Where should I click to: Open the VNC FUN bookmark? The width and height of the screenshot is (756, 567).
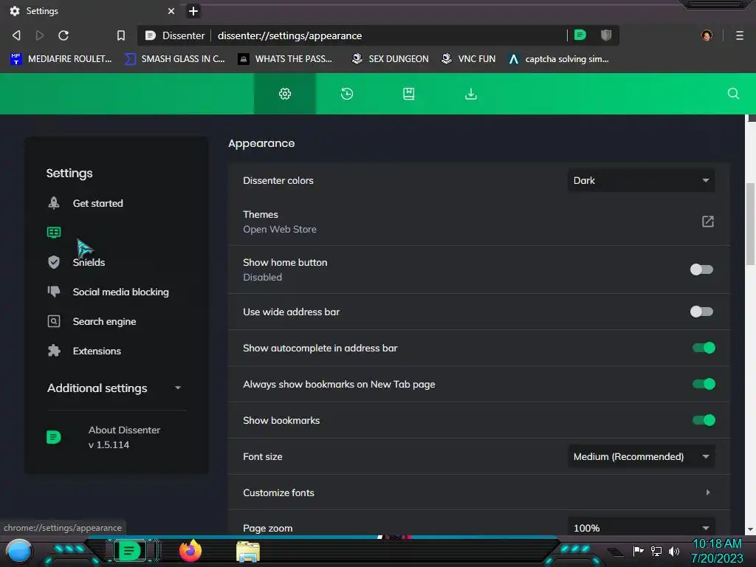[x=469, y=59]
